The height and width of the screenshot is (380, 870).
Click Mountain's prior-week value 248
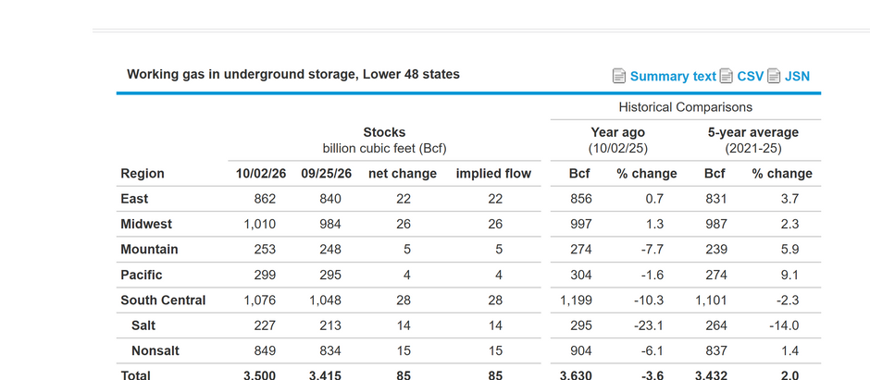pyautogui.click(x=330, y=250)
